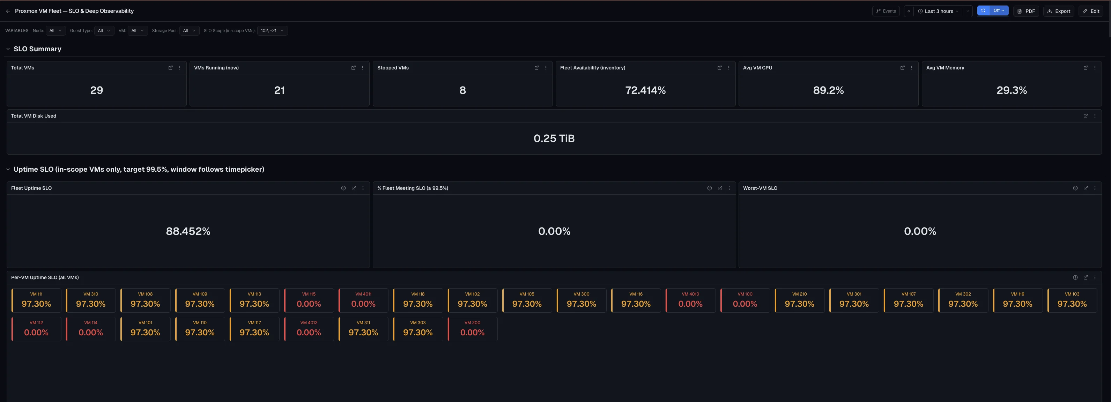Show help info for % Fleet Meeting SLO panel
The image size is (1111, 402).
pos(710,188)
